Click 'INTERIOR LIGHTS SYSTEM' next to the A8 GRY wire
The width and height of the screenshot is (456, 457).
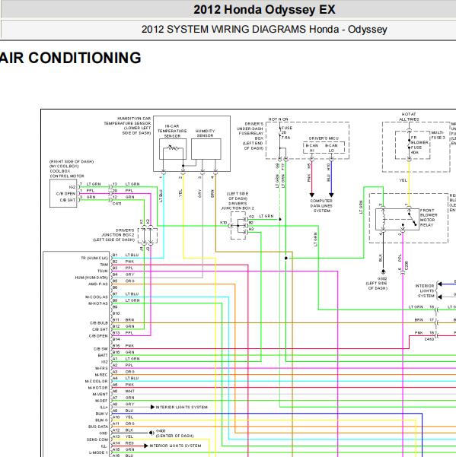181,407
